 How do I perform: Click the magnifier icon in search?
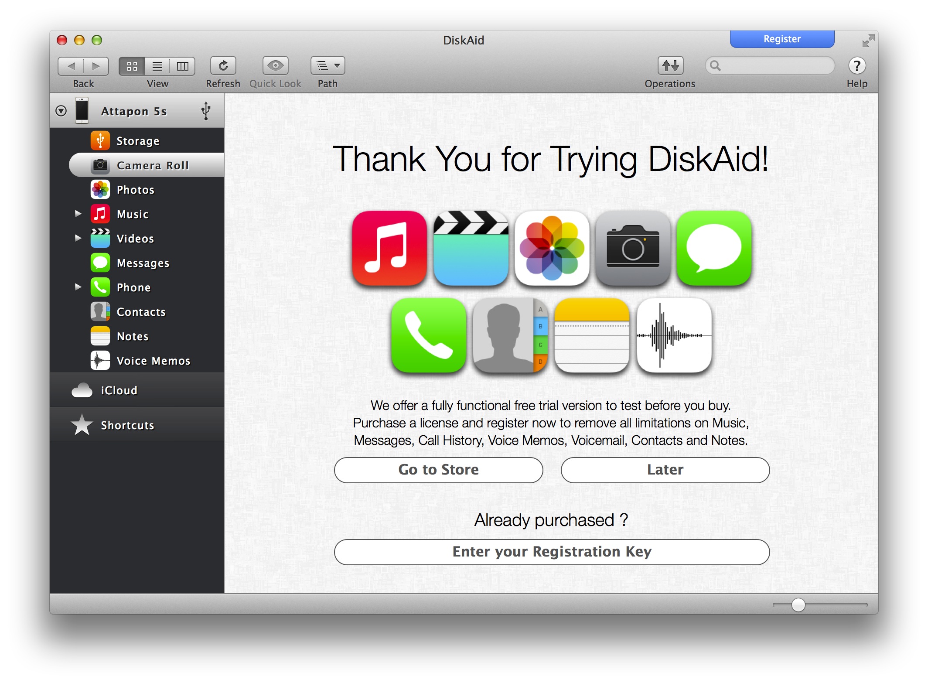[x=715, y=65]
